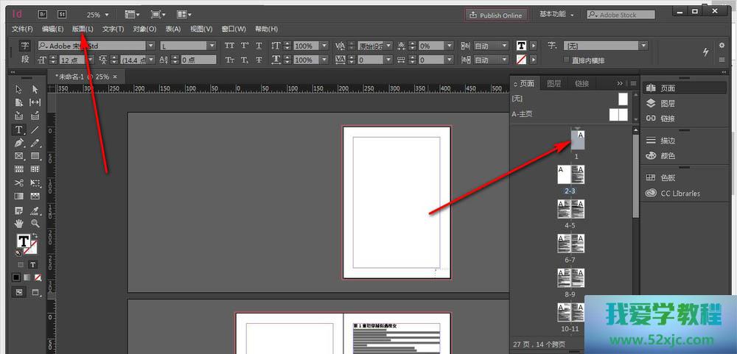This screenshot has height=354, width=737.
Task: Switch to the 图层 panel tab
Action: pos(553,83)
